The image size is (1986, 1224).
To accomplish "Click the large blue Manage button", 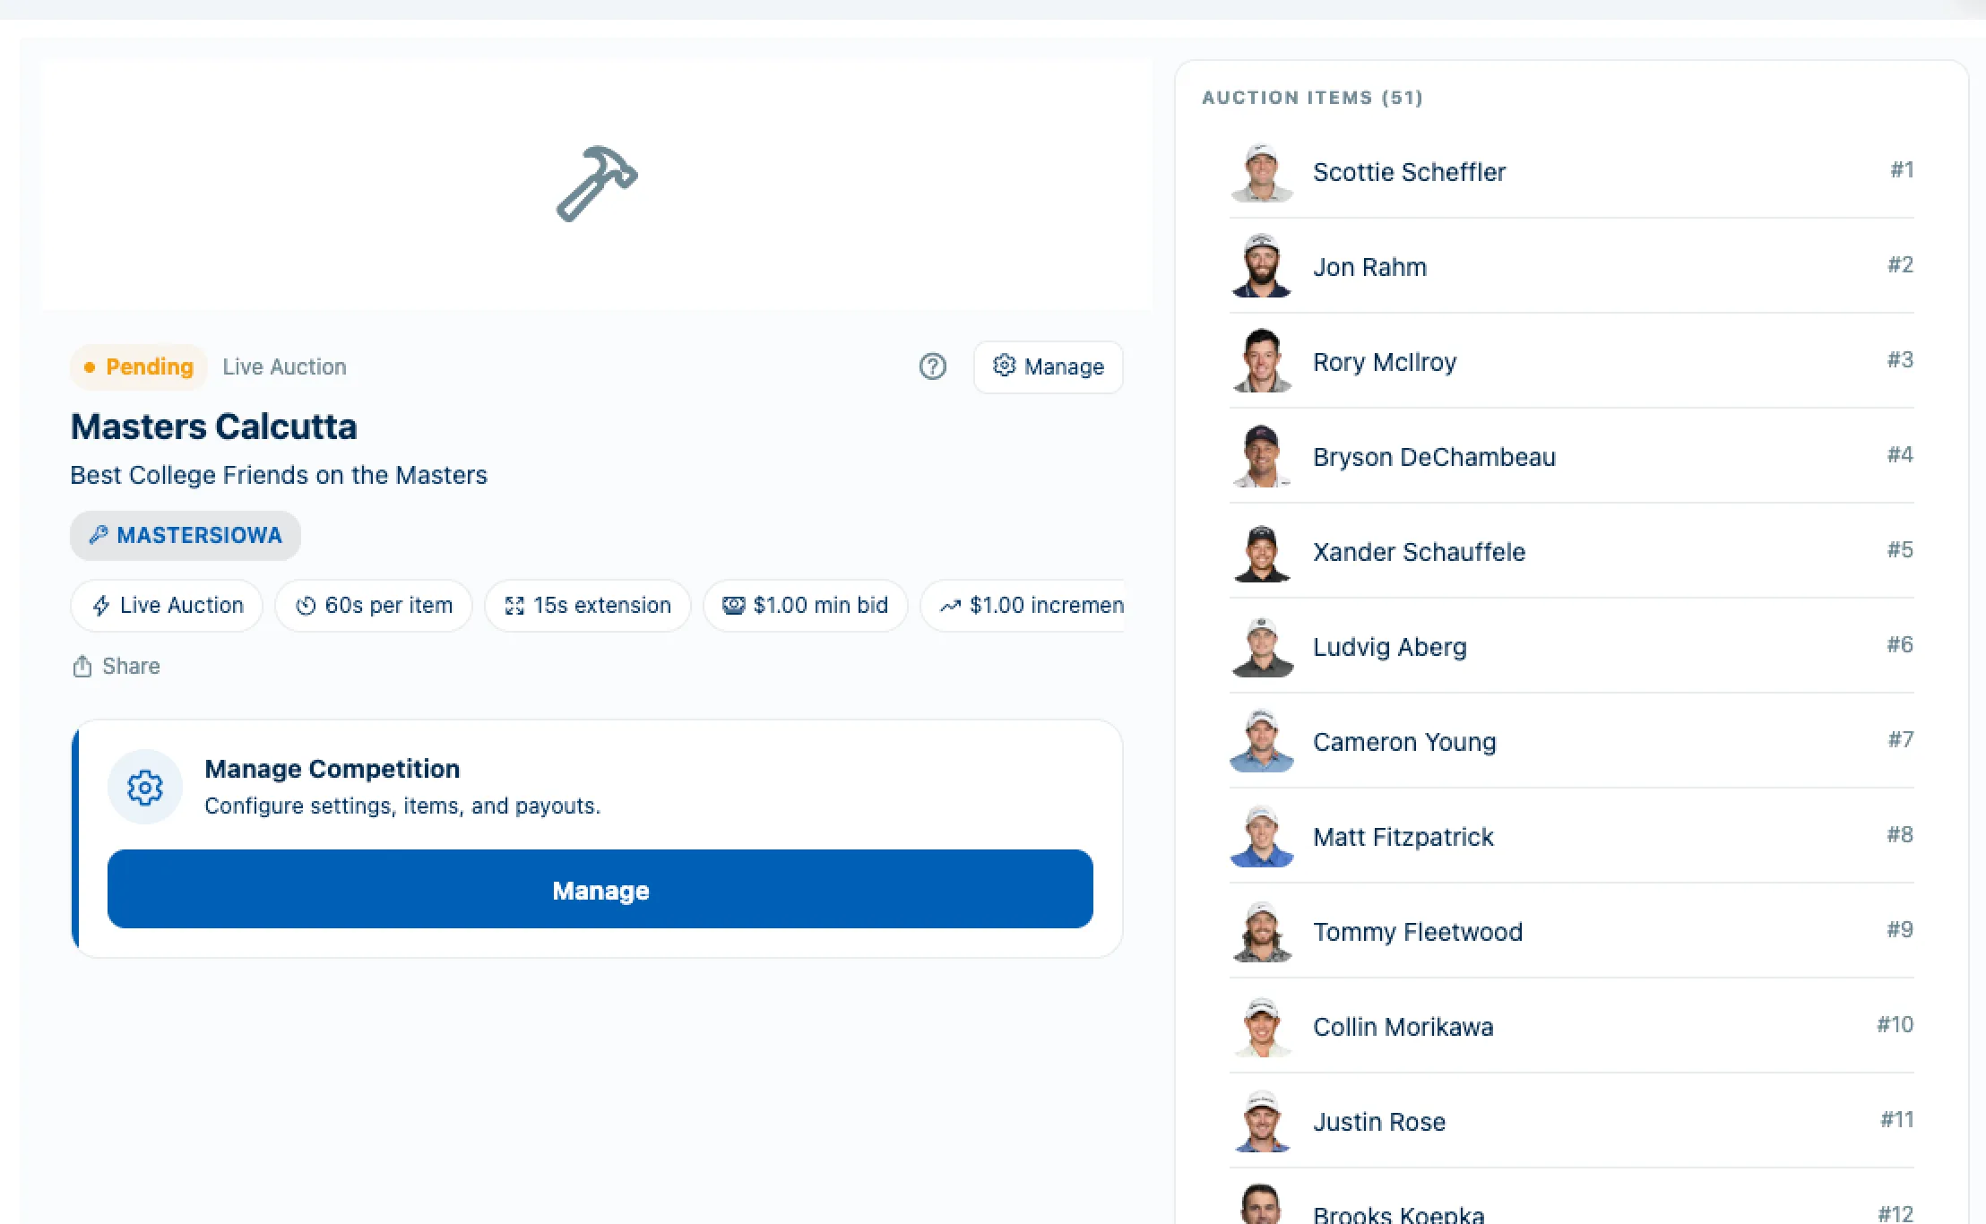I will tap(600, 889).
